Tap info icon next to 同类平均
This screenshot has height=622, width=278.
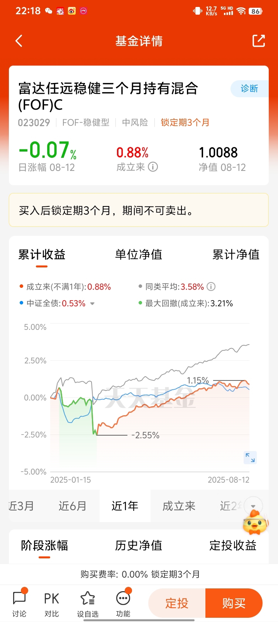pyautogui.click(x=211, y=287)
